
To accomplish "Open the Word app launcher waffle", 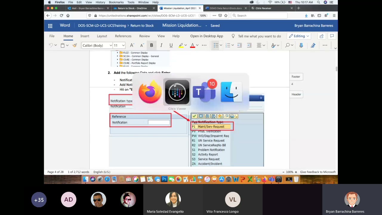I will tap(50, 26).
